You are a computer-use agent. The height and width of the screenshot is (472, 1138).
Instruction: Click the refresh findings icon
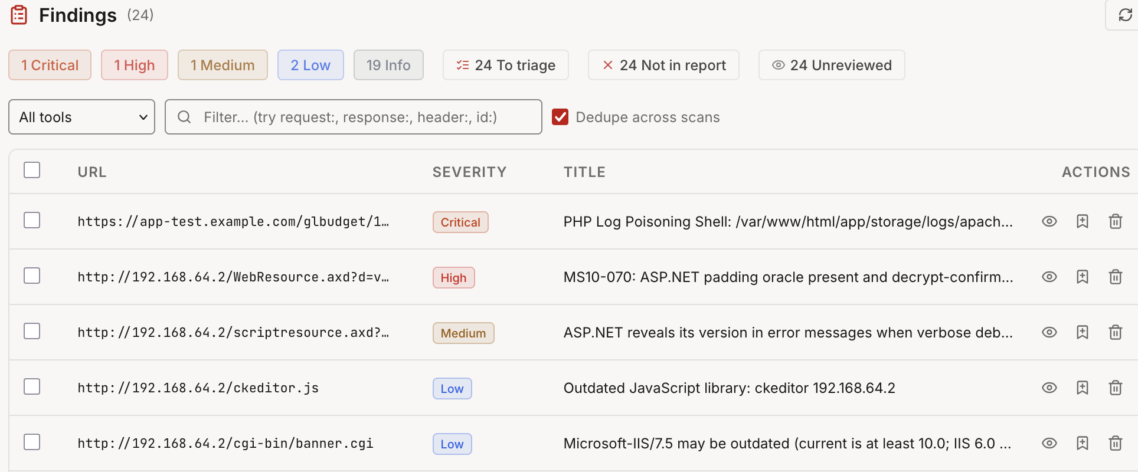click(1125, 15)
